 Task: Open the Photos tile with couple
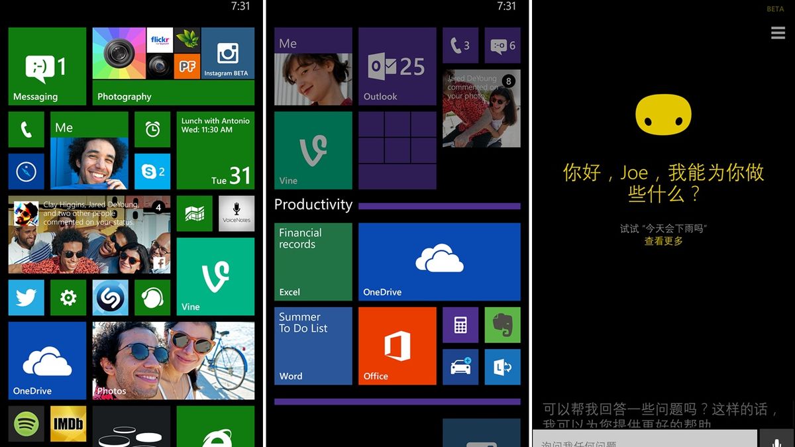174,360
